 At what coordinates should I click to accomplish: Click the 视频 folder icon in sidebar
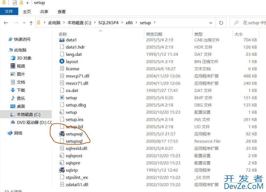pos(13,66)
